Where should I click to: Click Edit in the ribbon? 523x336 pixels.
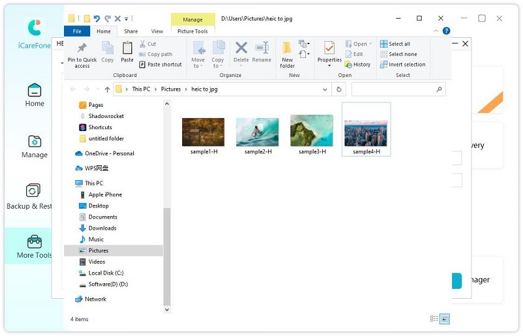point(354,54)
